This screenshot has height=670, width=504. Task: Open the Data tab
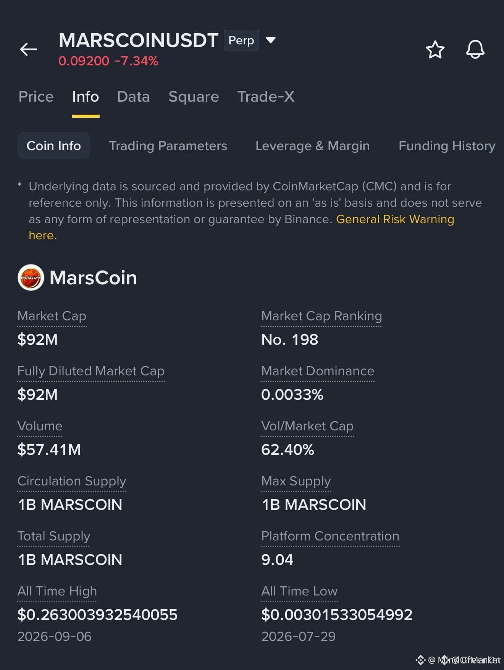coord(133,97)
